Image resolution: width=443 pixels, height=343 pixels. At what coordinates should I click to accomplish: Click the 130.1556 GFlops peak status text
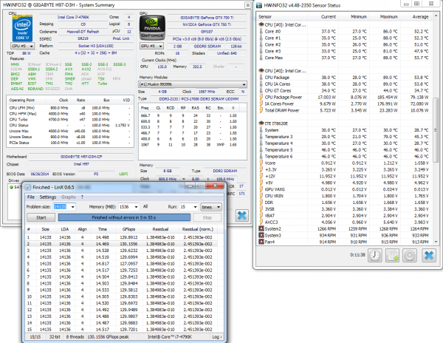click(109, 337)
